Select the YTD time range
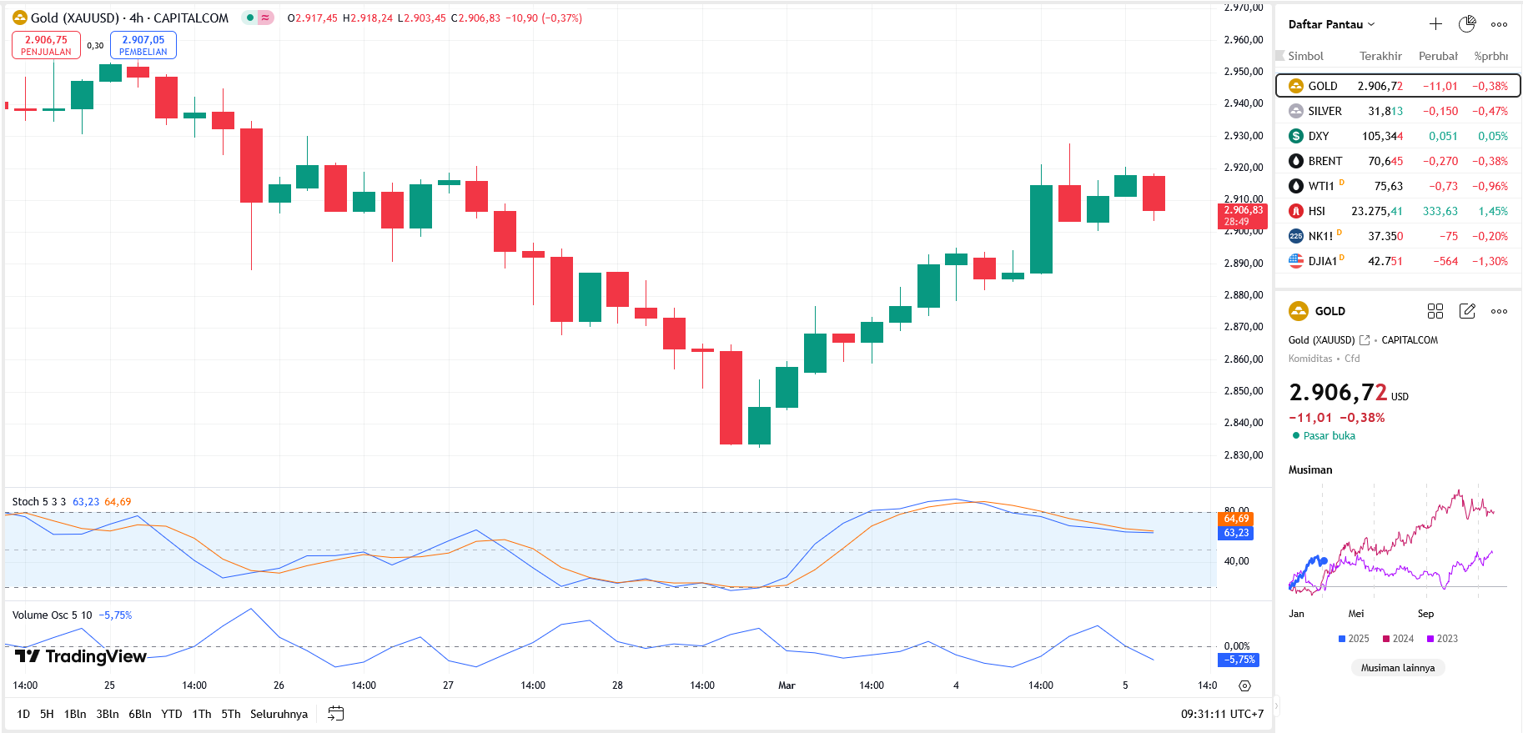This screenshot has width=1523, height=733. point(171,714)
